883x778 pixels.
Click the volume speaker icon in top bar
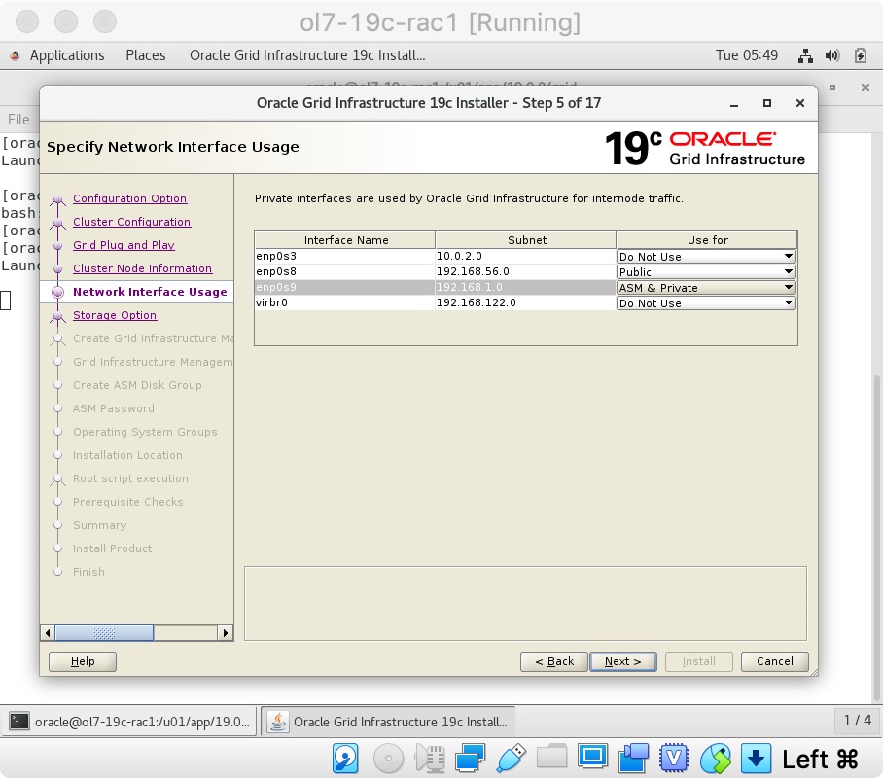point(832,55)
